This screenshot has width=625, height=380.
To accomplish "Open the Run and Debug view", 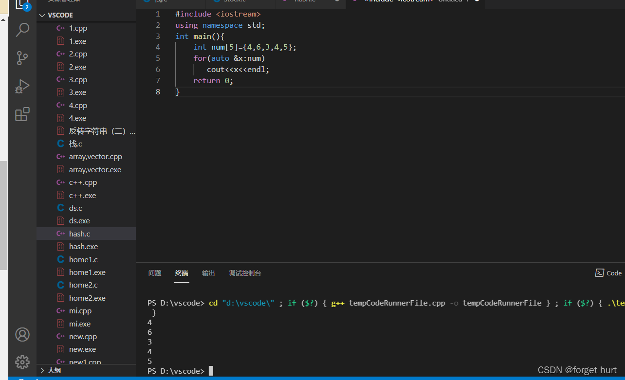I will (22, 86).
